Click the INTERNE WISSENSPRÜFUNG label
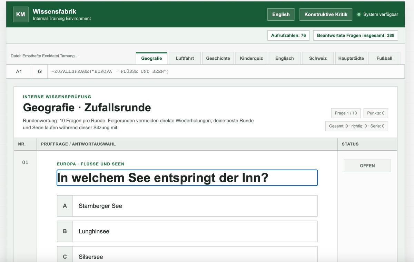The image size is (414, 262). point(57,97)
